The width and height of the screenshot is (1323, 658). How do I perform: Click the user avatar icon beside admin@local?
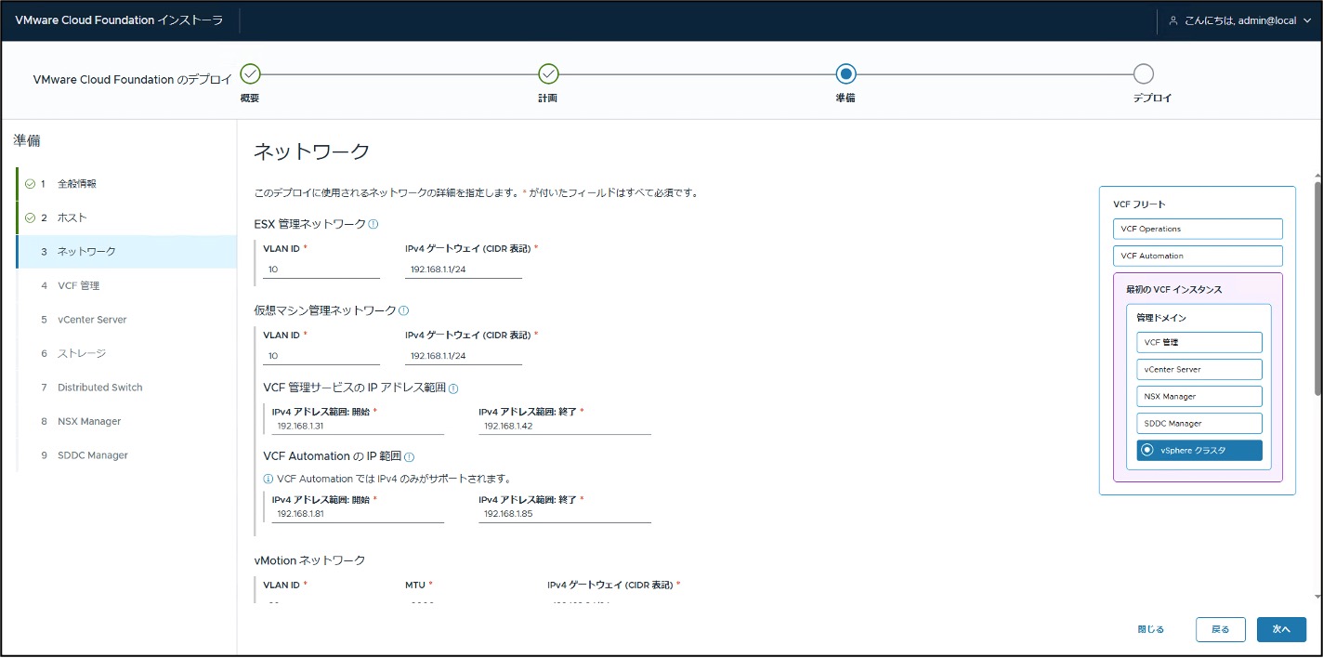coord(1173,20)
